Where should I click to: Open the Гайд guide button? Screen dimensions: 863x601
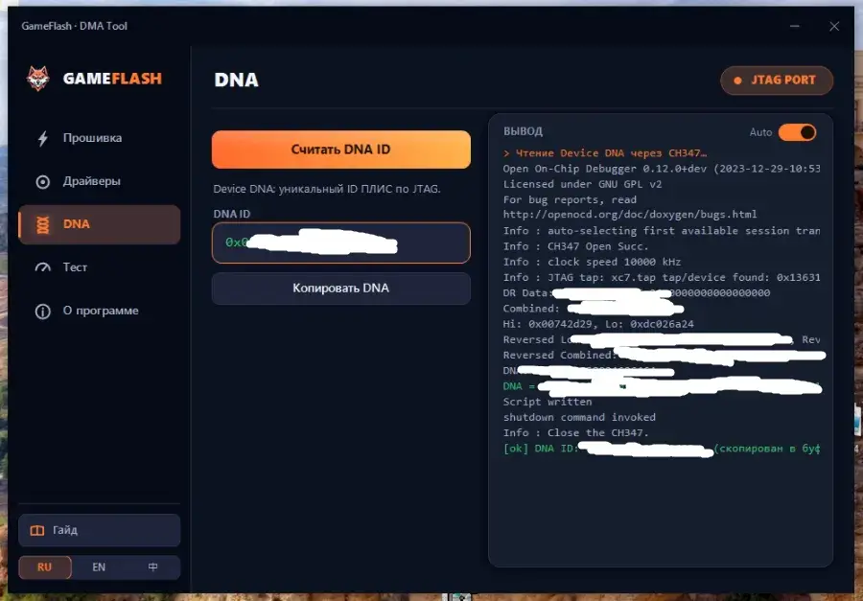tap(99, 531)
